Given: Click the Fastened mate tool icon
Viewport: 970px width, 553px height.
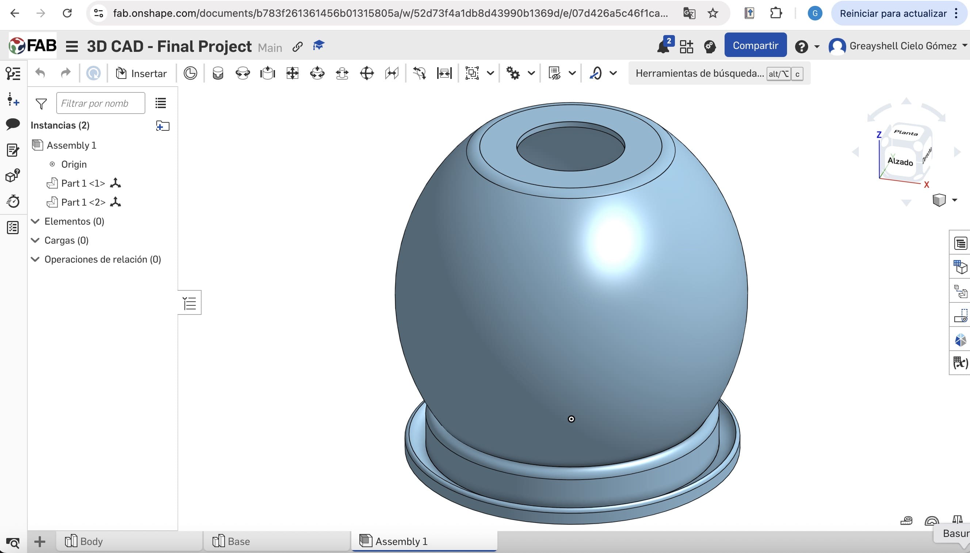Looking at the screenshot, I should 218,73.
